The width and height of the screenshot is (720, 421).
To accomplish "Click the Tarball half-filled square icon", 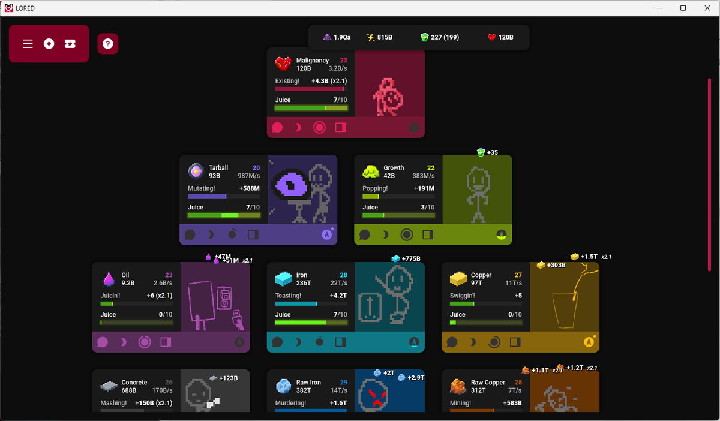I will (253, 234).
